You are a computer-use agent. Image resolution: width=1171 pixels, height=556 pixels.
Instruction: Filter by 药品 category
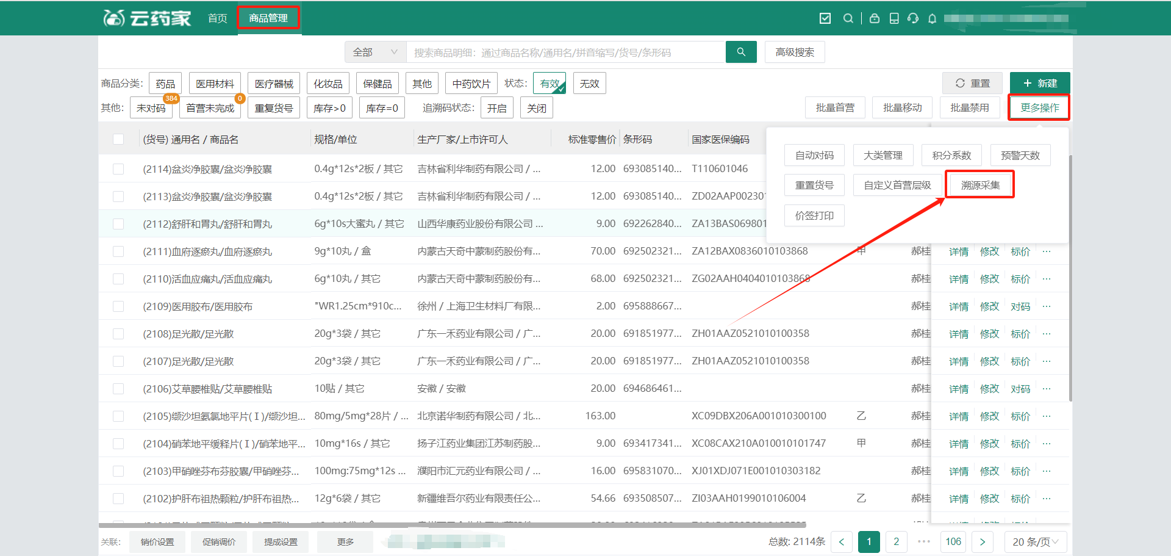[165, 84]
